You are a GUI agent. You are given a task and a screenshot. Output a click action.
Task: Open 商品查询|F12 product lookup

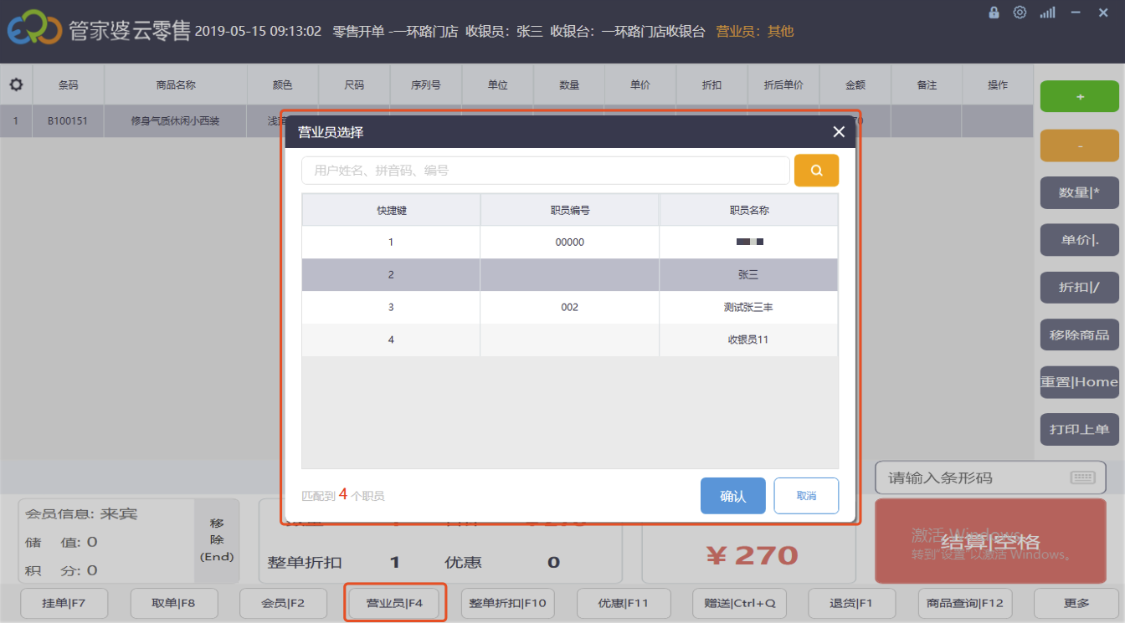point(965,603)
